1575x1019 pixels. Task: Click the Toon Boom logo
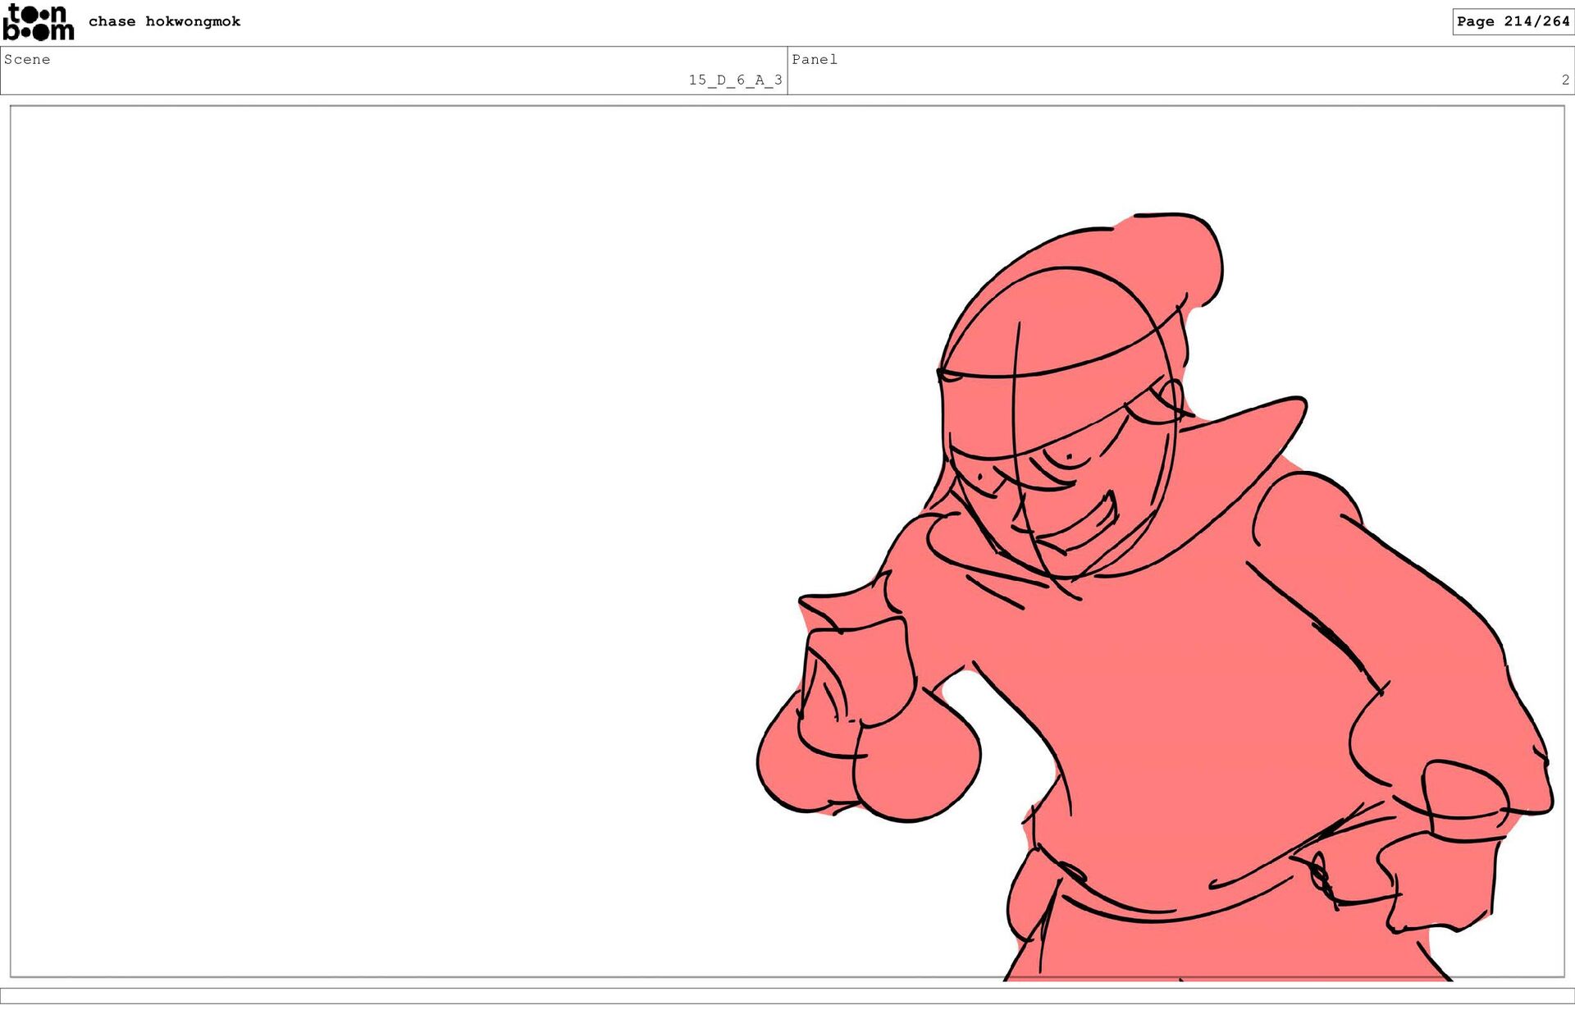[39, 22]
